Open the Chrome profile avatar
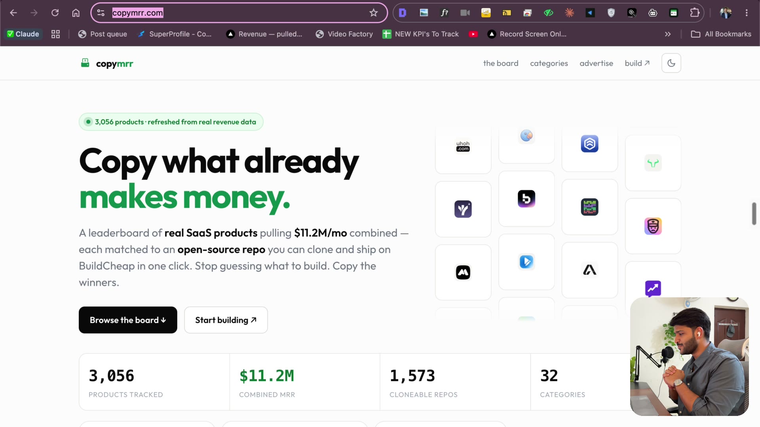The image size is (760, 427). (x=726, y=13)
